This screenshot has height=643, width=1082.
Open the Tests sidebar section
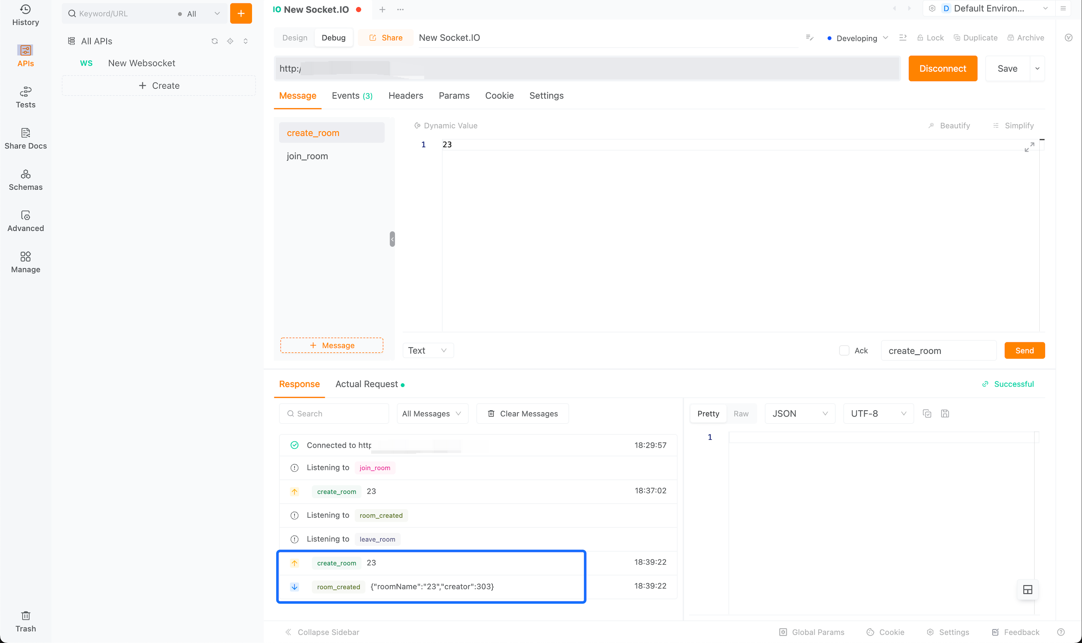click(x=26, y=97)
